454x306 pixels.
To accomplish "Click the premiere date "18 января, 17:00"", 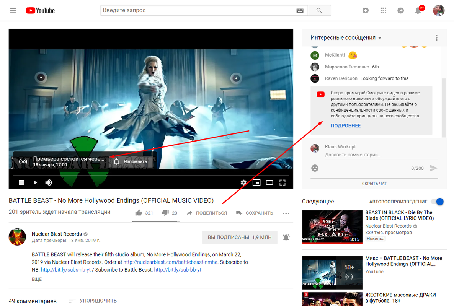I will tap(50, 165).
